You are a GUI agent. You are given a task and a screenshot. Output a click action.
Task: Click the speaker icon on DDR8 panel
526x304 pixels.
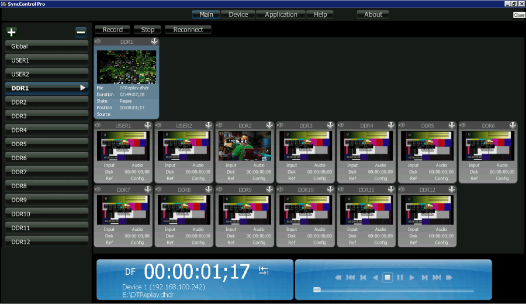(158, 189)
